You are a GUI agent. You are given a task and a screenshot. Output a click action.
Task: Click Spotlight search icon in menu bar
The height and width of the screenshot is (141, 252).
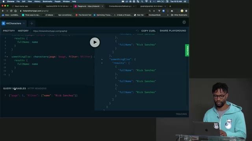point(142,2)
